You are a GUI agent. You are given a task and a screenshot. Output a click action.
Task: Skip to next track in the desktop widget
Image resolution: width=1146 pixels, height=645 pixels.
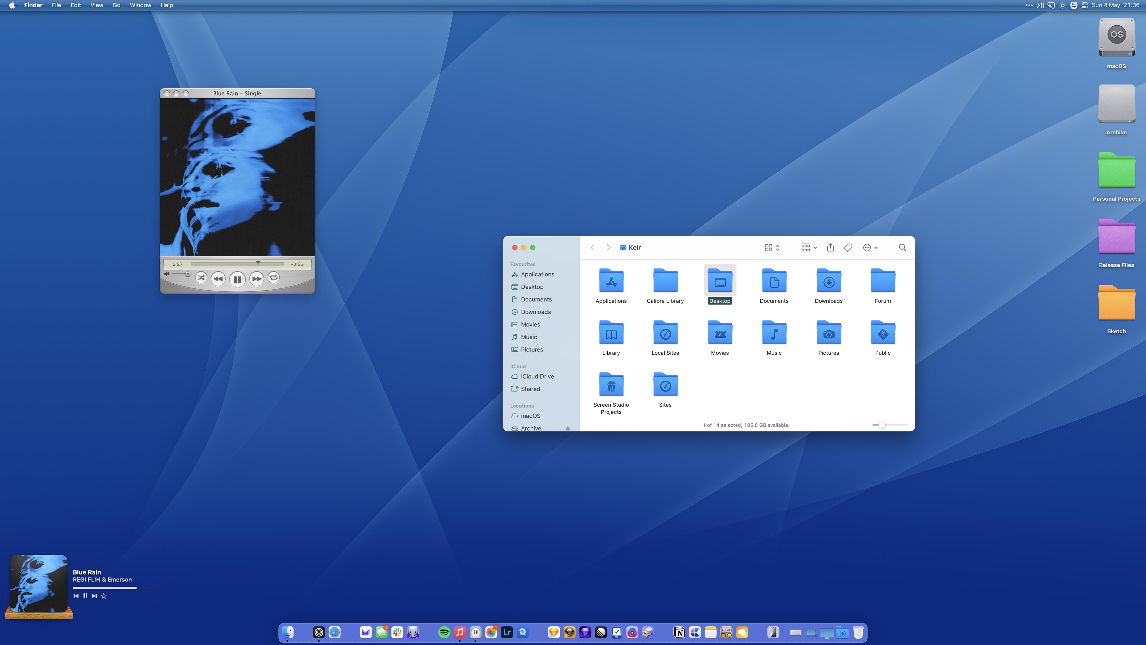click(x=94, y=596)
